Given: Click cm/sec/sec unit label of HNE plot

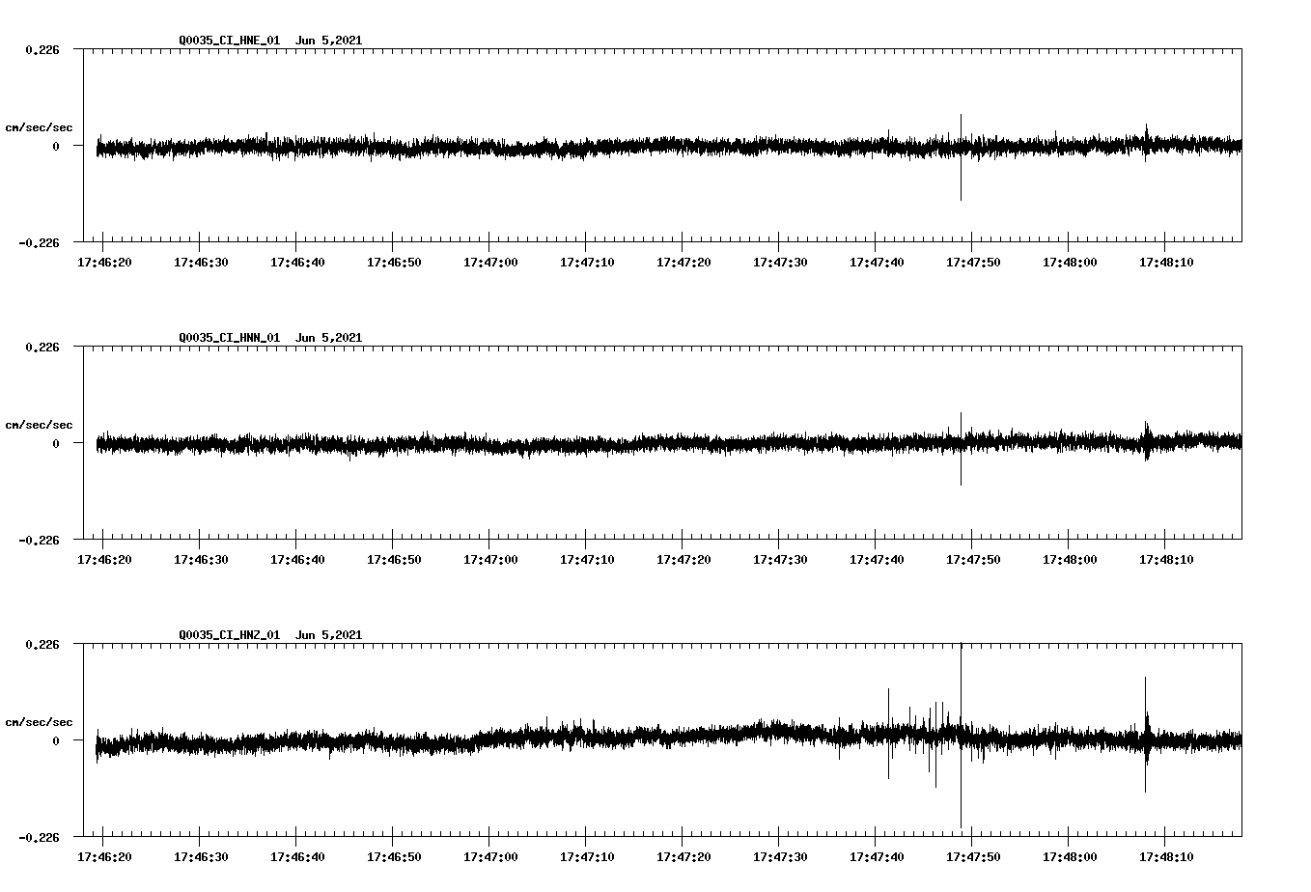Looking at the screenshot, I should 39,127.
